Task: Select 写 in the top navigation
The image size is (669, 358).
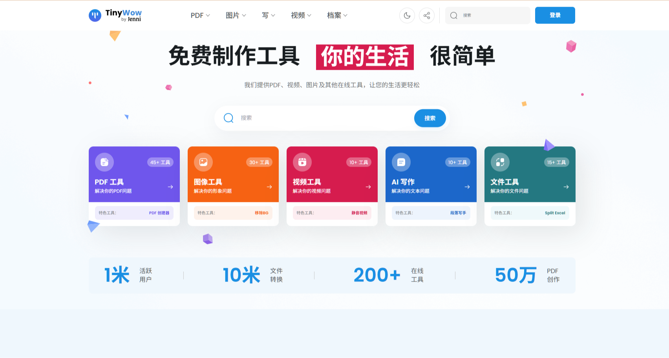Action: point(267,16)
